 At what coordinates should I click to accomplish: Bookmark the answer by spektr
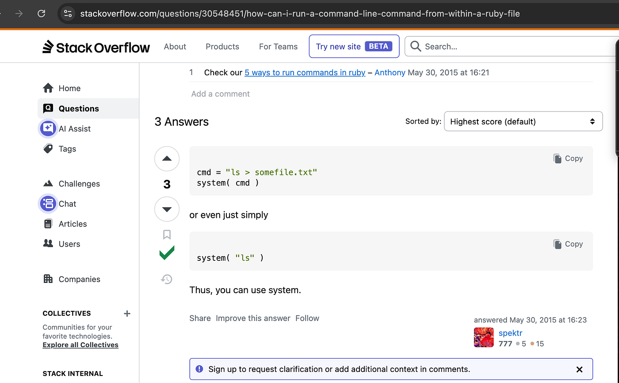167,234
